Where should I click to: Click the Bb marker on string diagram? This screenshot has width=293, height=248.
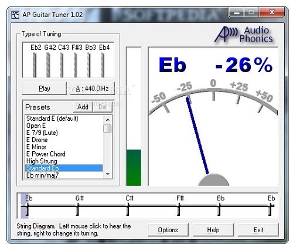pos(220,209)
